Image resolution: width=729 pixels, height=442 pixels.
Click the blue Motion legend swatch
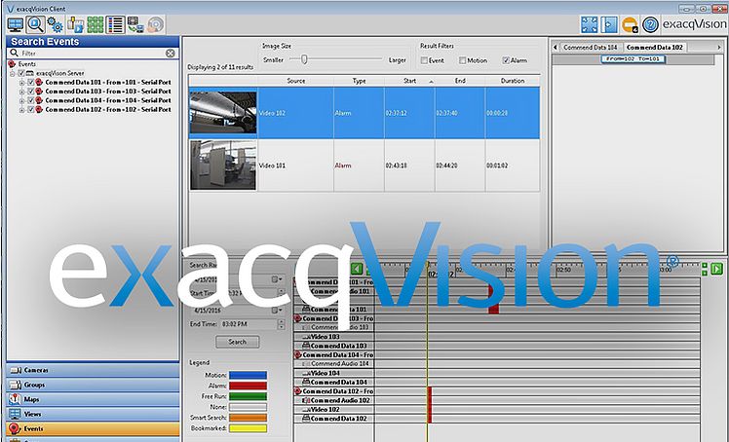(x=248, y=375)
